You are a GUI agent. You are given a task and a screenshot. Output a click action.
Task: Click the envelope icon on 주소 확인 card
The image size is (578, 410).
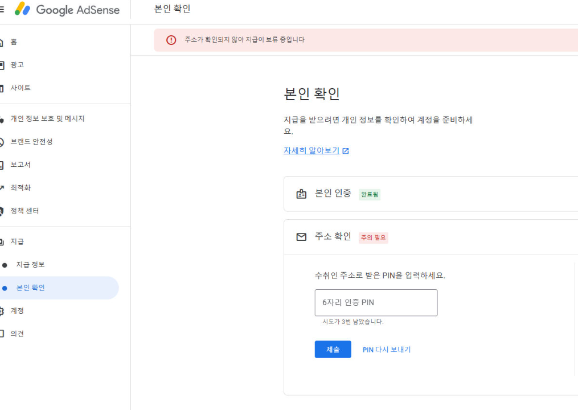[301, 236]
